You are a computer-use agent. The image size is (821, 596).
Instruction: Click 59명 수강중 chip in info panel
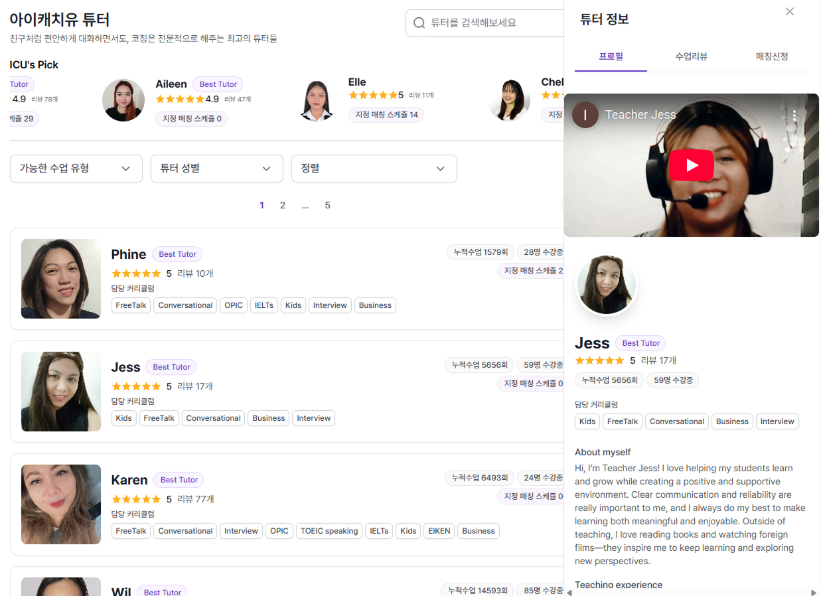672,380
